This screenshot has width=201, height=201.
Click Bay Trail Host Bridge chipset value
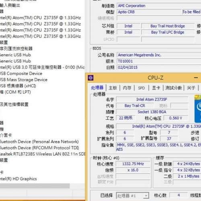(x=168, y=26)
